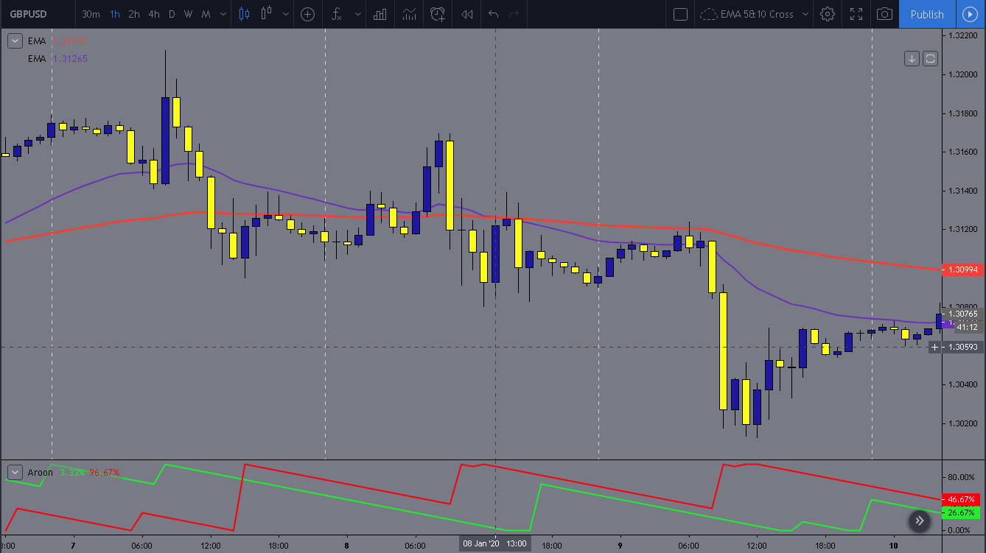
Task: Click the GBPUSD symbol name
Action: point(29,14)
